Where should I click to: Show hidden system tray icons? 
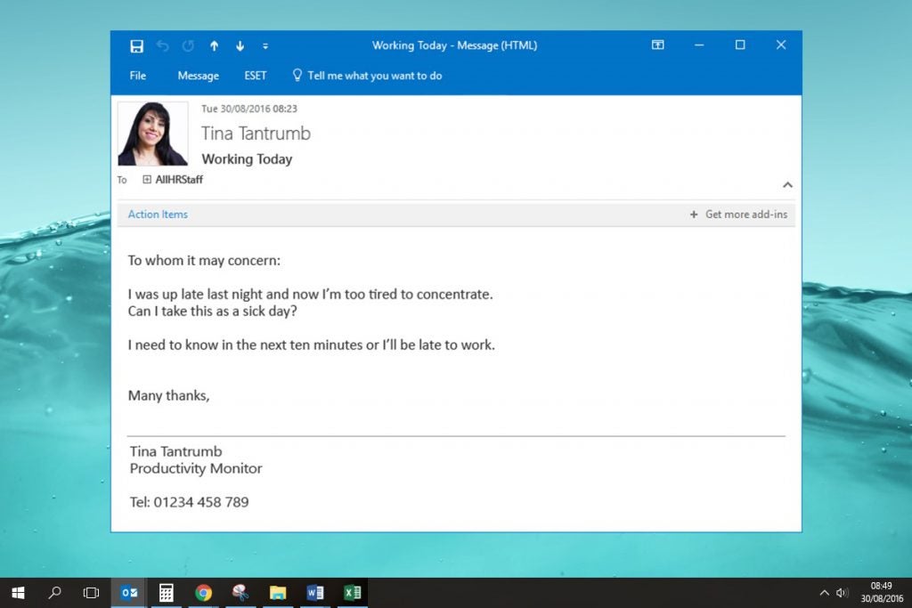coord(824,593)
